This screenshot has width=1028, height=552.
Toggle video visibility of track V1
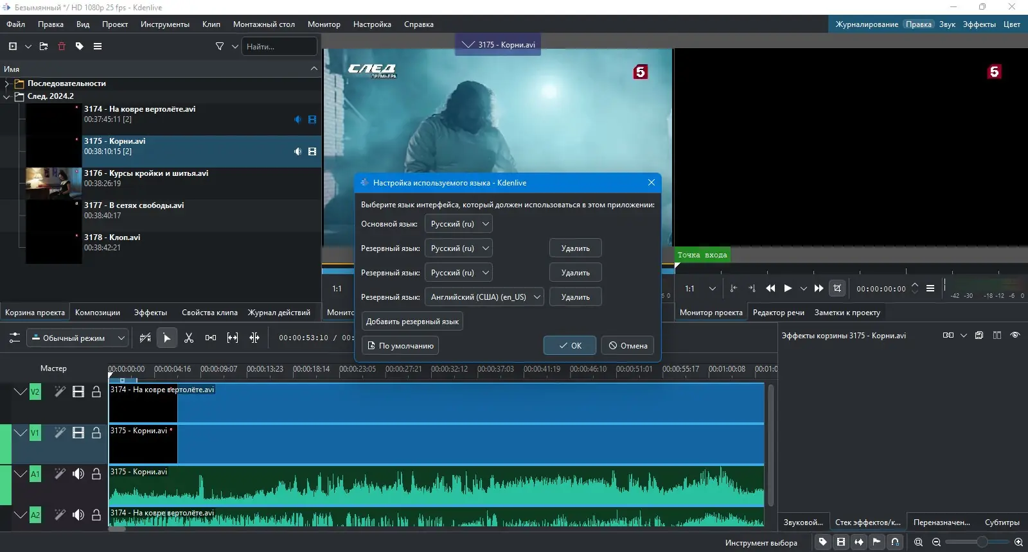78,433
